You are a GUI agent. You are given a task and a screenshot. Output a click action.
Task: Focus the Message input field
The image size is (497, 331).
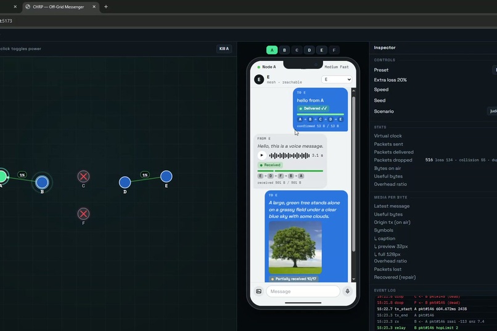pyautogui.click(x=303, y=292)
